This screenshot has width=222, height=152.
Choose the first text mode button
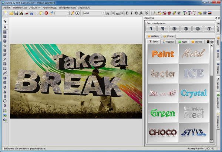click(151, 29)
